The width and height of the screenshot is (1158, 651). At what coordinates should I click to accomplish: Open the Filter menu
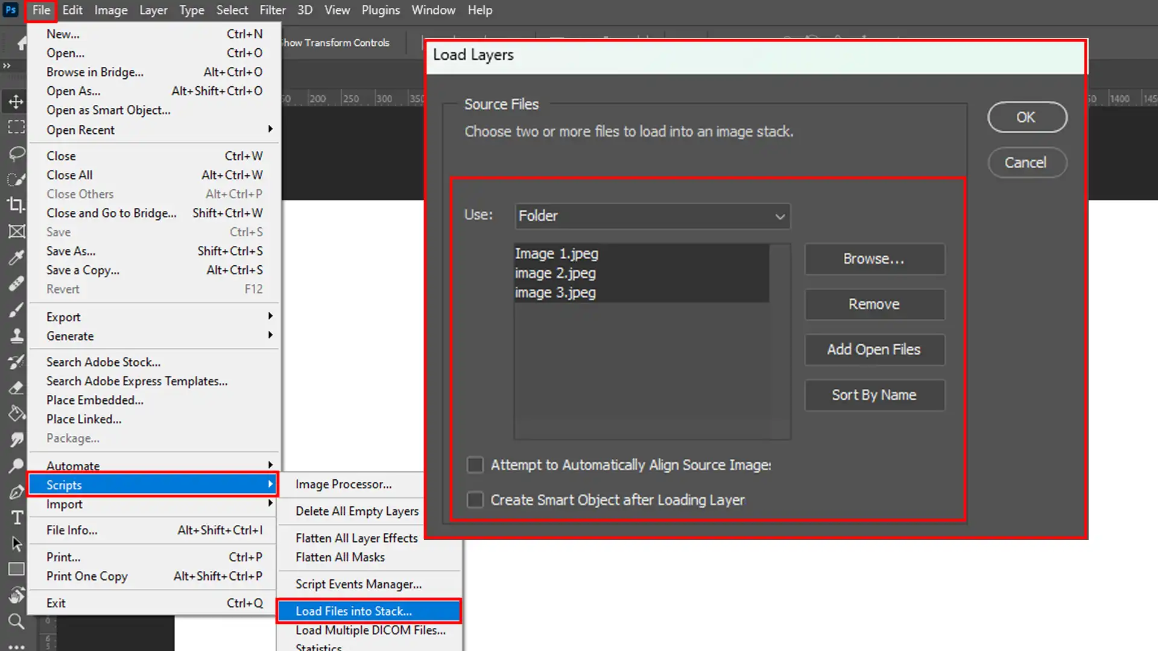click(273, 10)
